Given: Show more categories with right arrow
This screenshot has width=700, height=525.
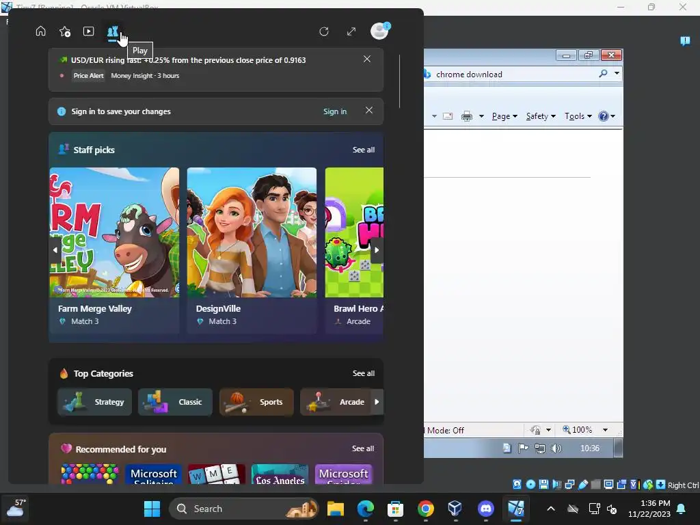Looking at the screenshot, I should 377,402.
